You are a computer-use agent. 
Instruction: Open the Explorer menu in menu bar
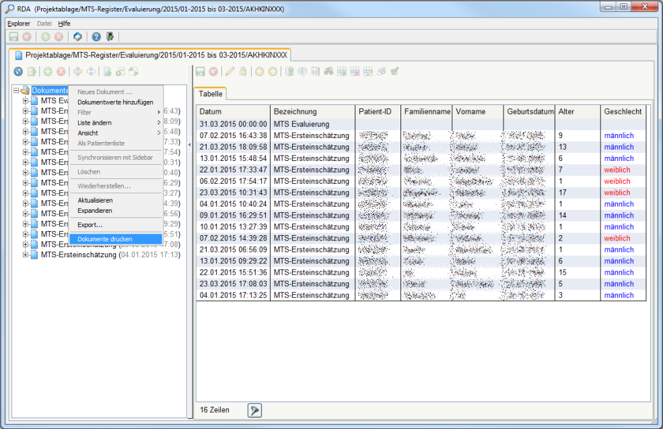[x=18, y=24]
